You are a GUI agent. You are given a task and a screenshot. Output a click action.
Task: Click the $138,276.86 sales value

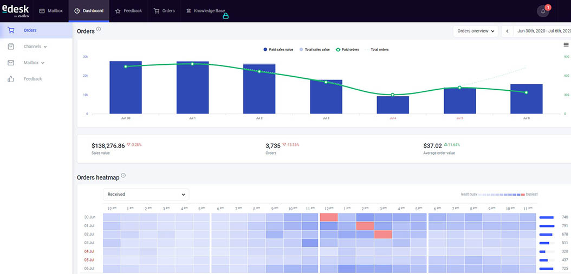point(108,146)
